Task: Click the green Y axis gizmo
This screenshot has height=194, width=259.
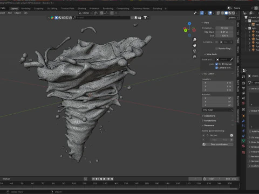Action: [186, 30]
